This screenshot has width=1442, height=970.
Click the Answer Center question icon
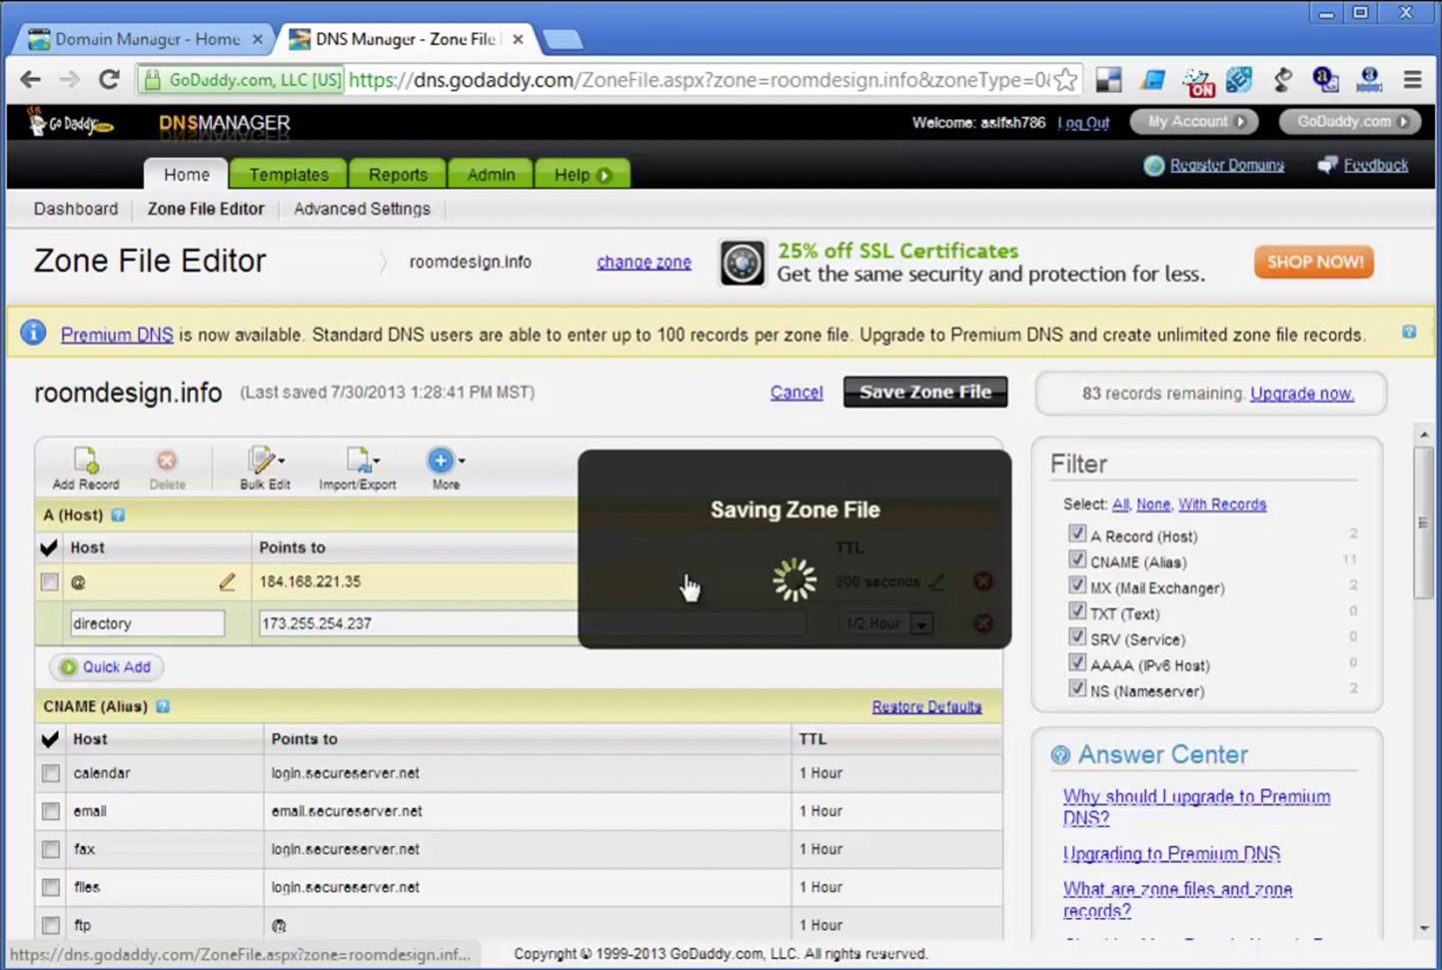(1060, 755)
